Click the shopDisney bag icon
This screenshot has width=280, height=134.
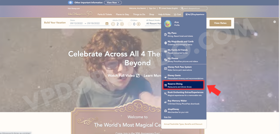pyautogui.click(x=165, y=111)
